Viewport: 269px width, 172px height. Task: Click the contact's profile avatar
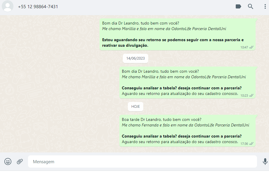click(8, 6)
